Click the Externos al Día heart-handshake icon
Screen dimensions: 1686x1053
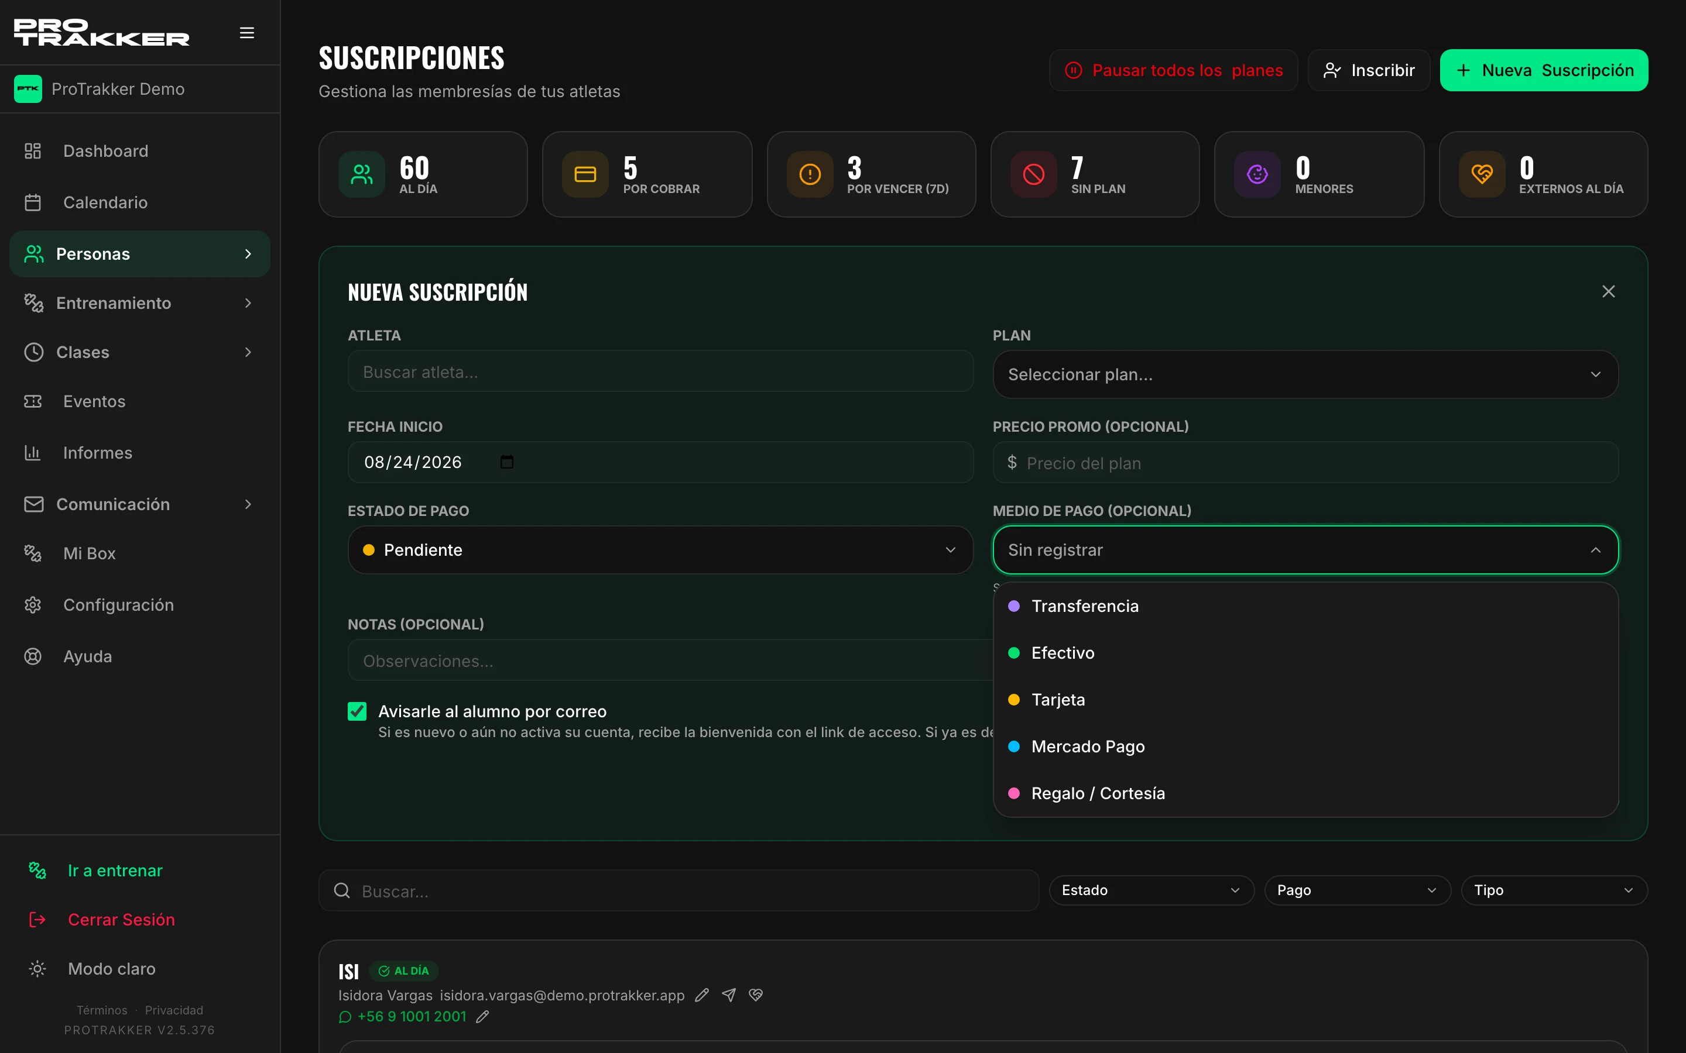[1482, 174]
